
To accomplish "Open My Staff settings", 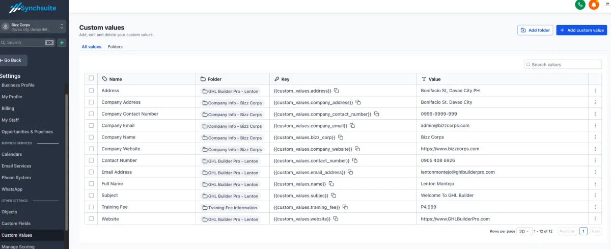I will (x=10, y=120).
